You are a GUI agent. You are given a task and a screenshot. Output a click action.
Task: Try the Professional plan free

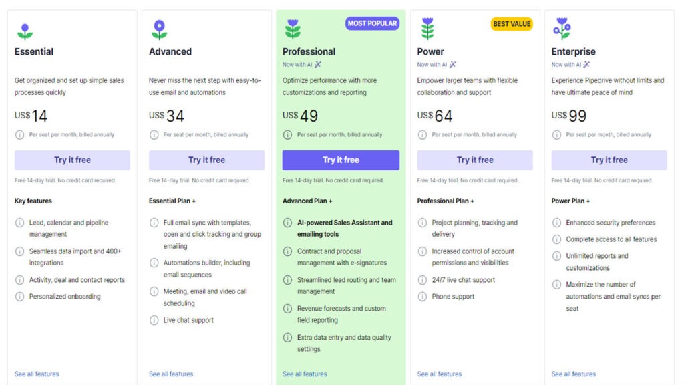tap(341, 160)
